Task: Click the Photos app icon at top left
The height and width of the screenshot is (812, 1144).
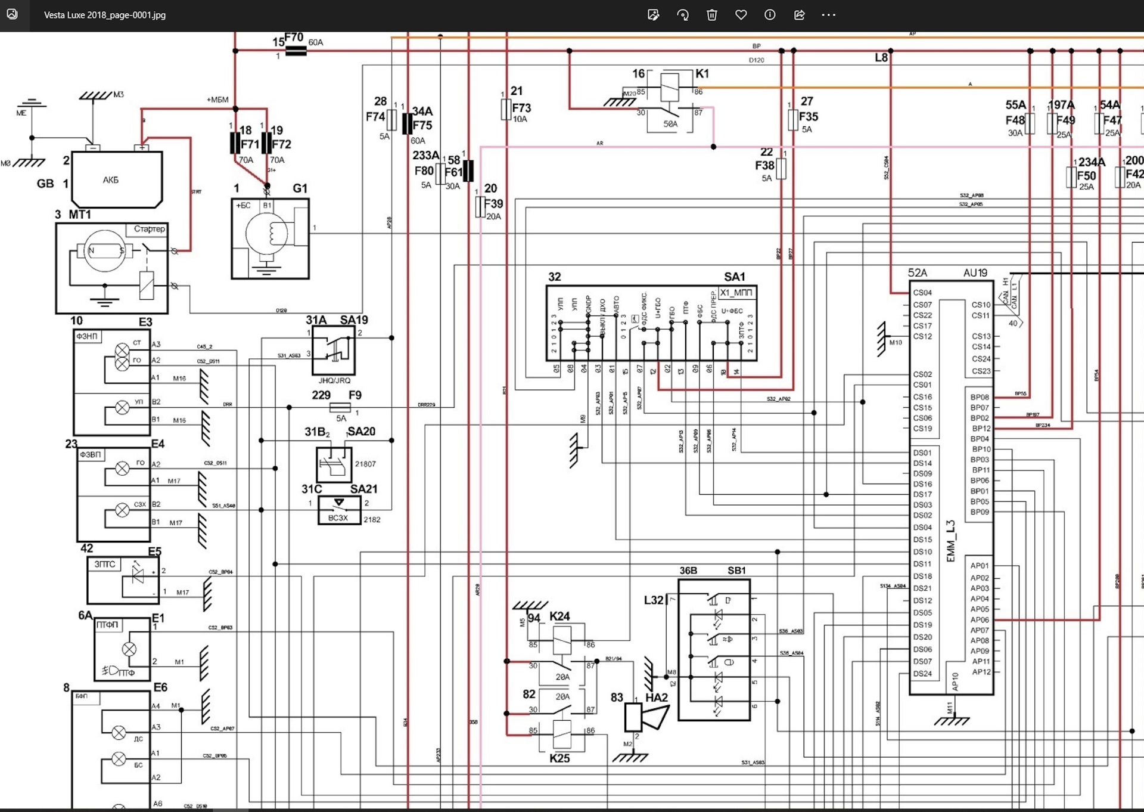Action: 12,14
